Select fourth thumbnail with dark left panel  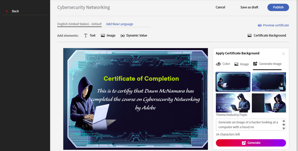tap(269, 103)
